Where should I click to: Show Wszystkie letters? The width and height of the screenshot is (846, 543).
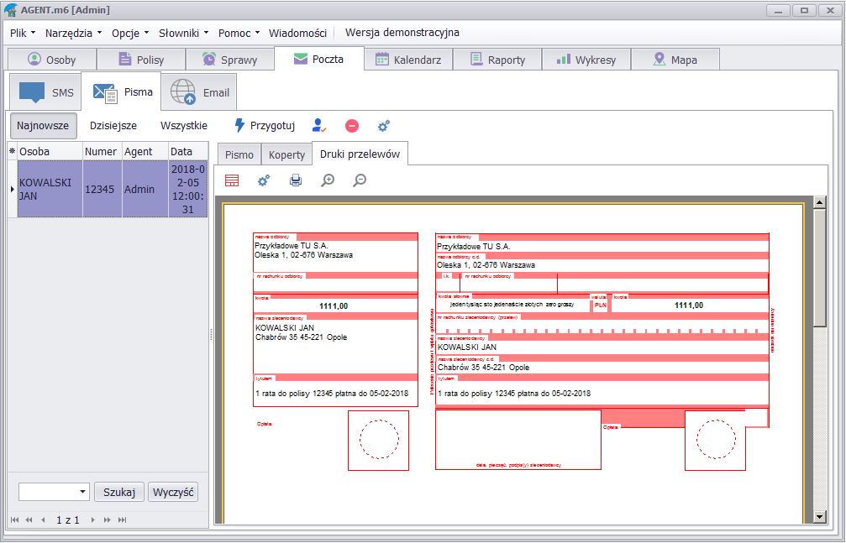click(184, 126)
